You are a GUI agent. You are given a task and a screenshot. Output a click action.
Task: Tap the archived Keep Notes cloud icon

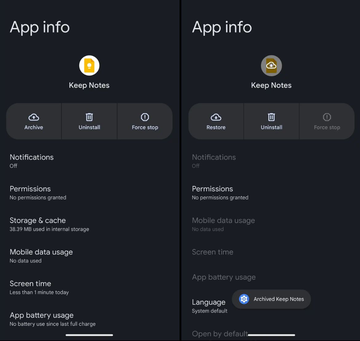[271, 66]
